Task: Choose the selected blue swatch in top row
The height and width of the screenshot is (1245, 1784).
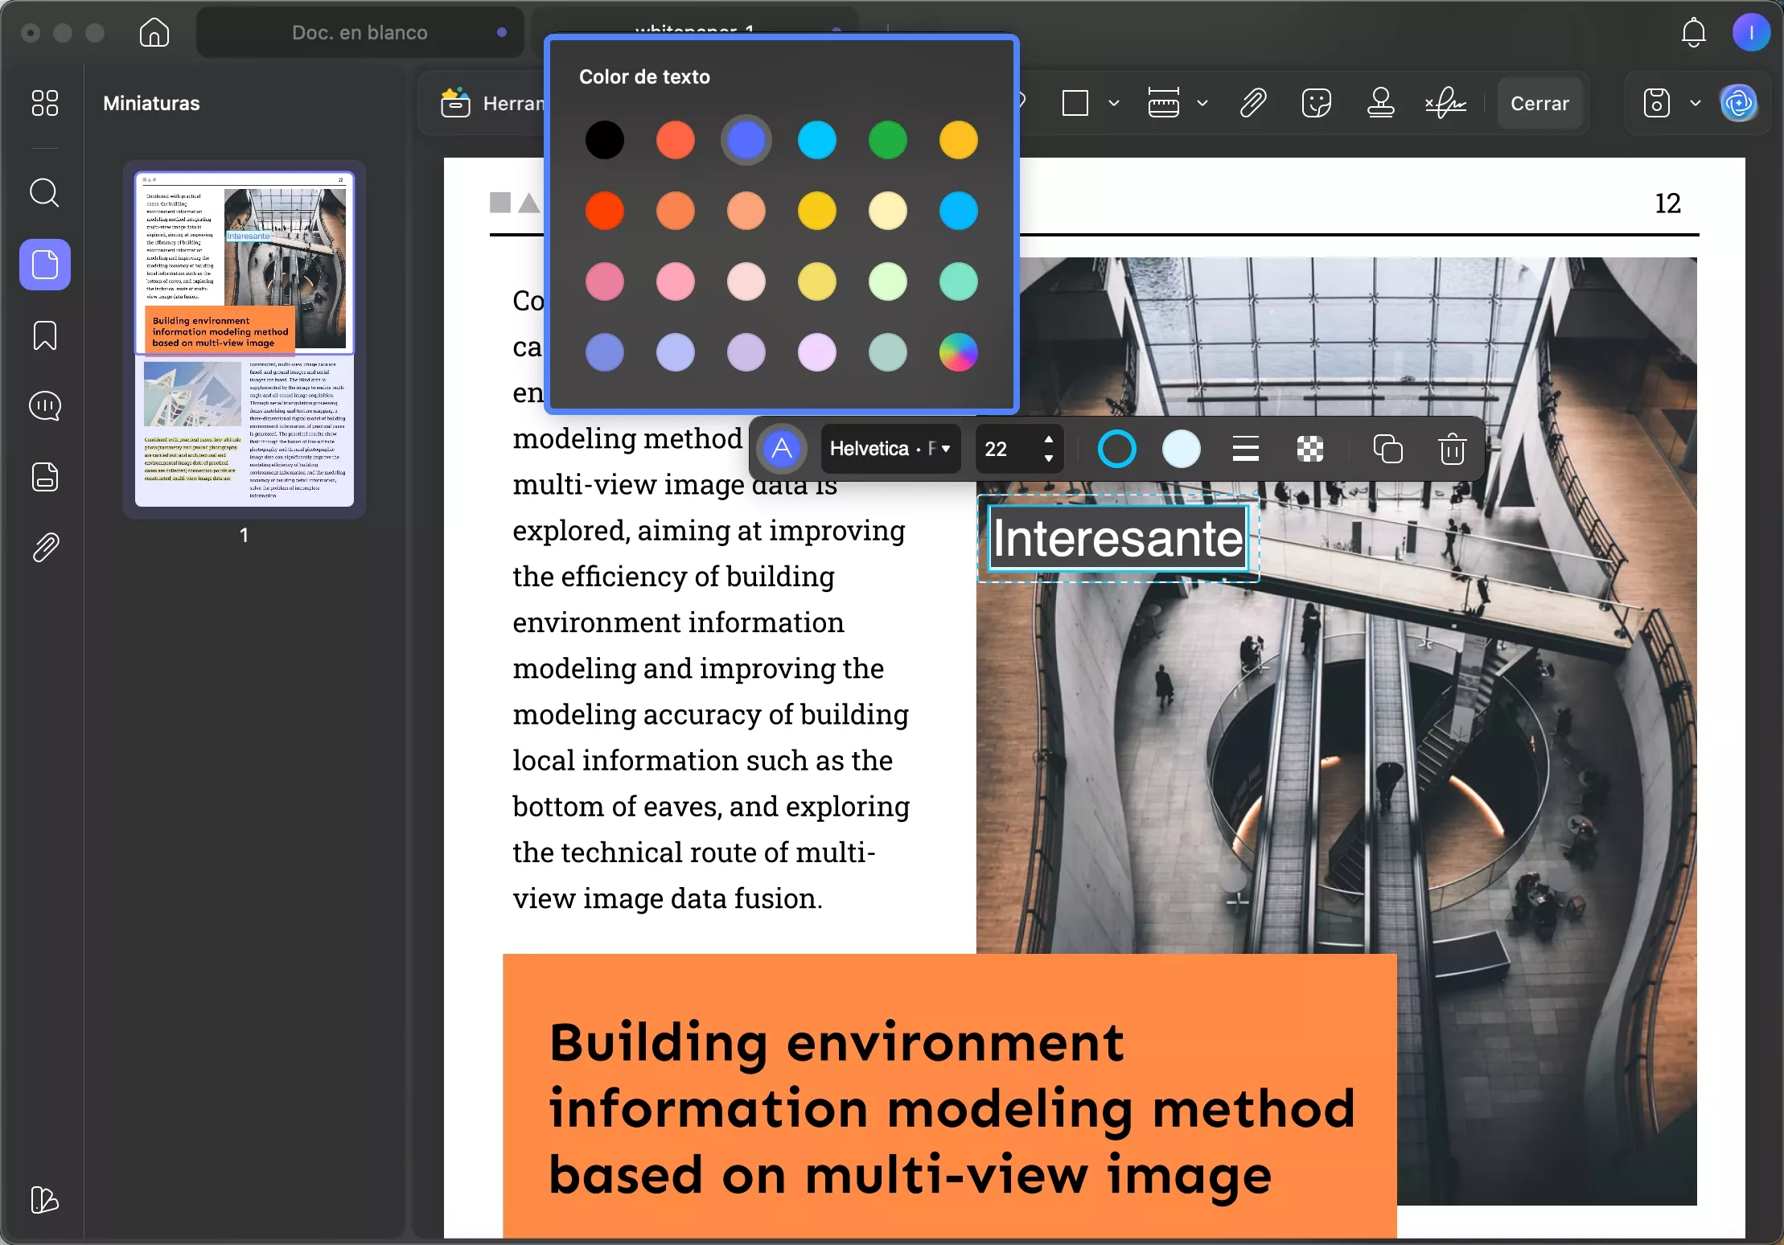Action: click(746, 140)
